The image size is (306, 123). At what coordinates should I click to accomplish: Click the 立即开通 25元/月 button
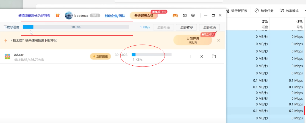pyautogui.click(x=193, y=40)
